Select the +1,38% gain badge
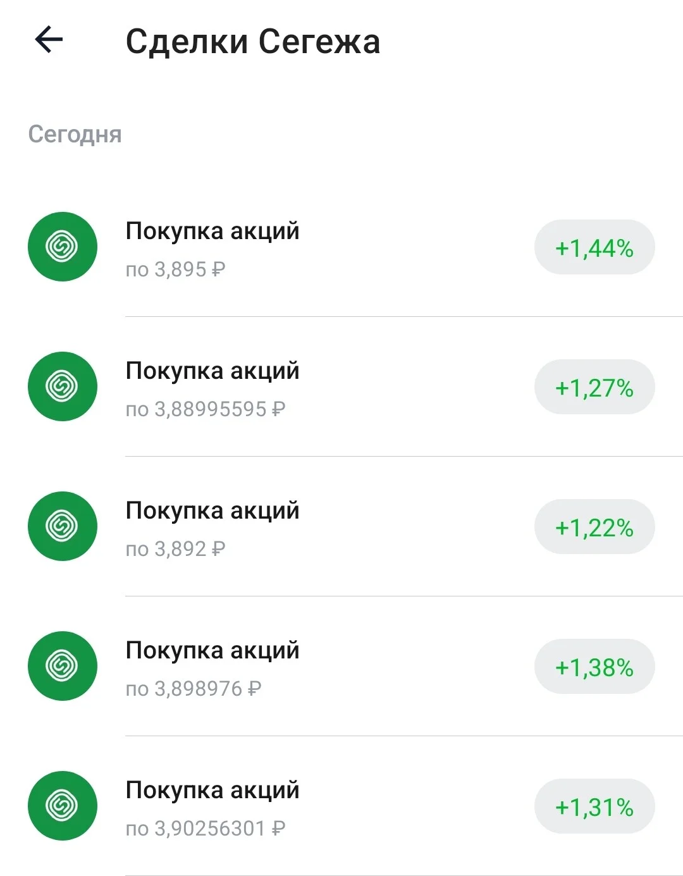 594,667
